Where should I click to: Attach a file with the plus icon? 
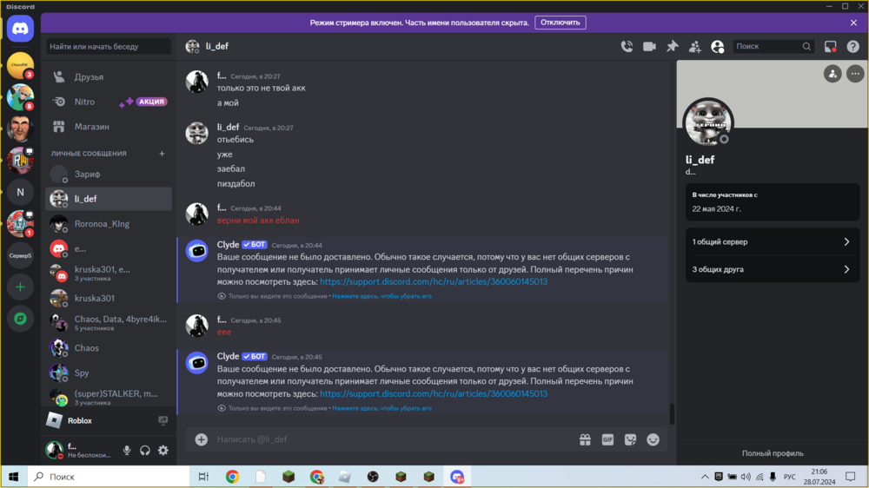tap(202, 440)
